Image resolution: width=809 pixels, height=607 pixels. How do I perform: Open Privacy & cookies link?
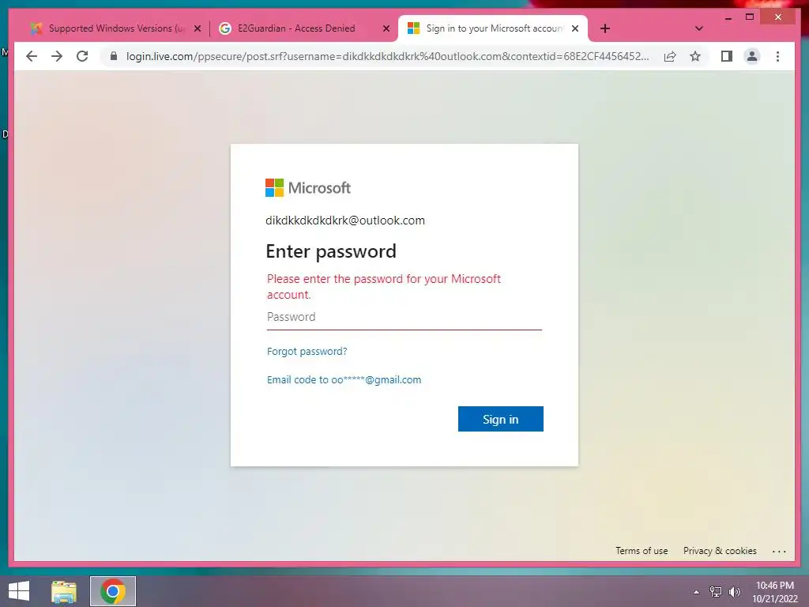pyautogui.click(x=720, y=551)
